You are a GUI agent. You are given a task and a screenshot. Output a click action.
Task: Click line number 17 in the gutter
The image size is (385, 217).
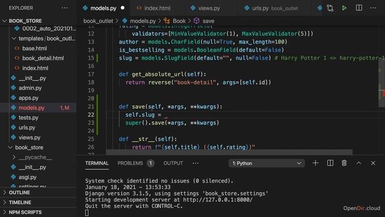tap(91, 74)
